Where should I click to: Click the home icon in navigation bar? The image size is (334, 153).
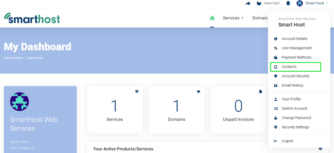tap(212, 18)
